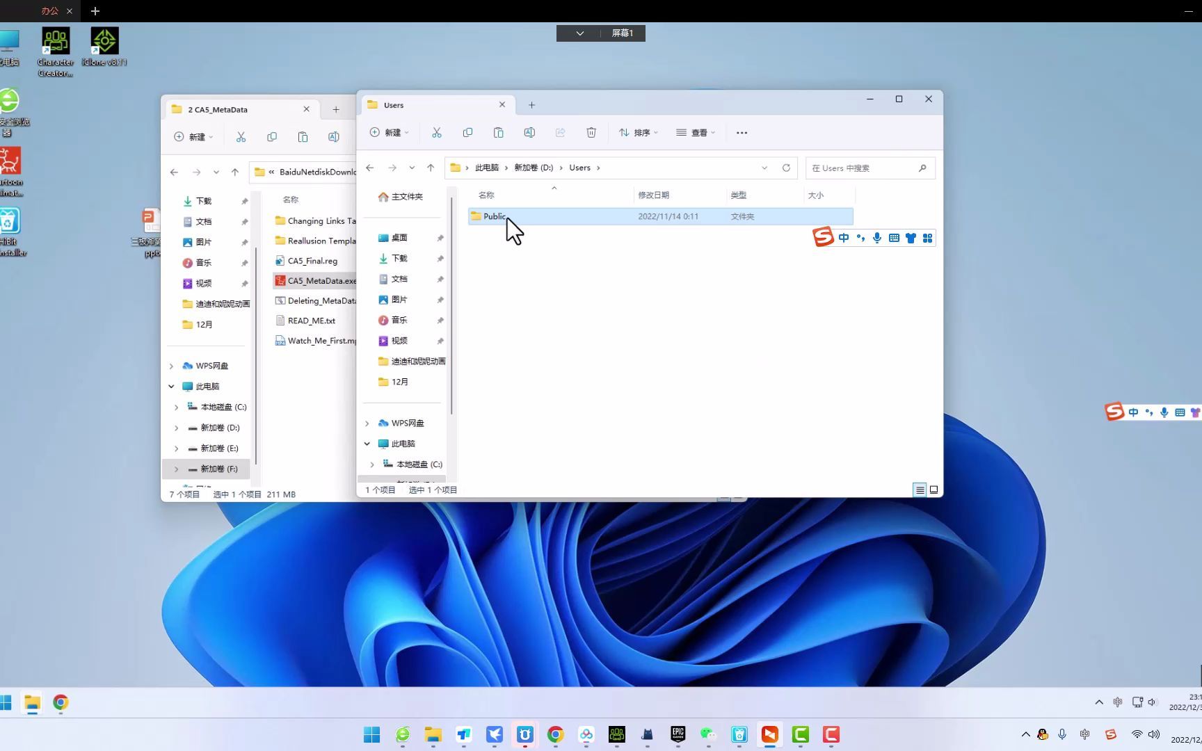Click the Copy icon in Users window toolbar
This screenshot has height=751, width=1202.
(x=467, y=132)
